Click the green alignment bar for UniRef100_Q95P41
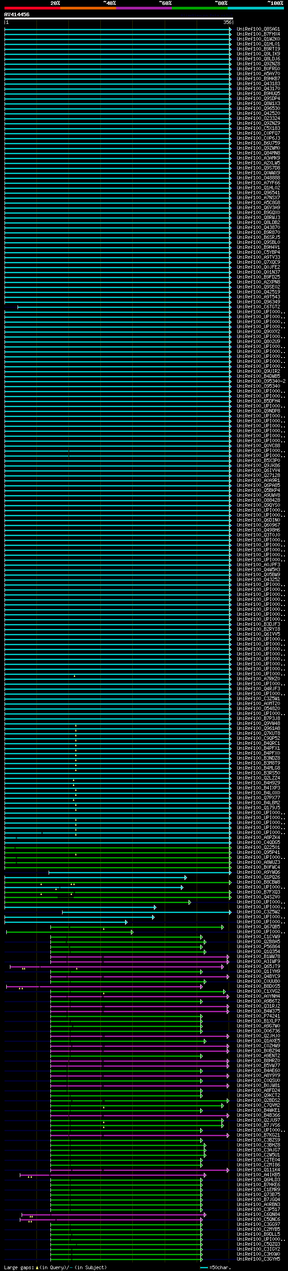The width and height of the screenshot is (288, 1271). pos(118,853)
